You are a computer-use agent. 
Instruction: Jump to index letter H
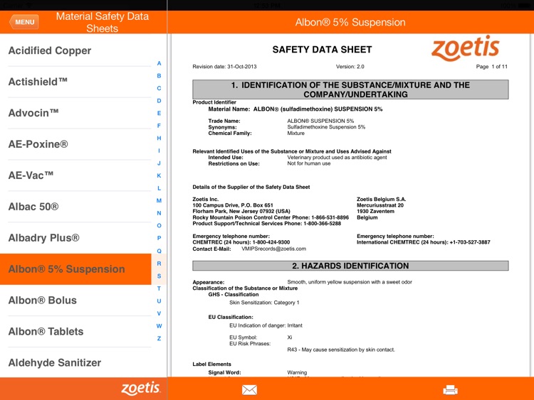159,138
